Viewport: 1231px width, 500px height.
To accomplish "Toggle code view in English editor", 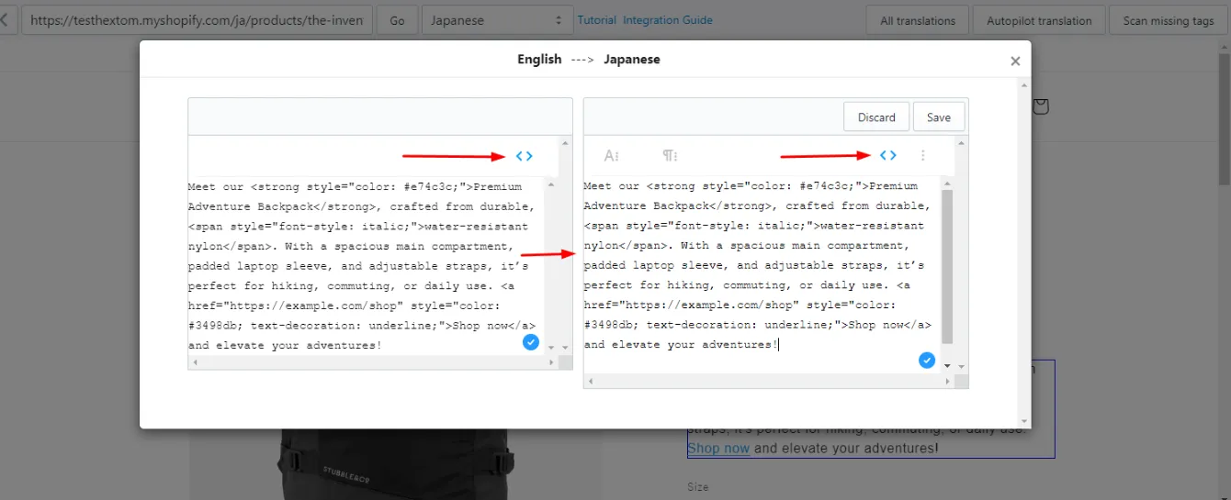I will [x=525, y=156].
